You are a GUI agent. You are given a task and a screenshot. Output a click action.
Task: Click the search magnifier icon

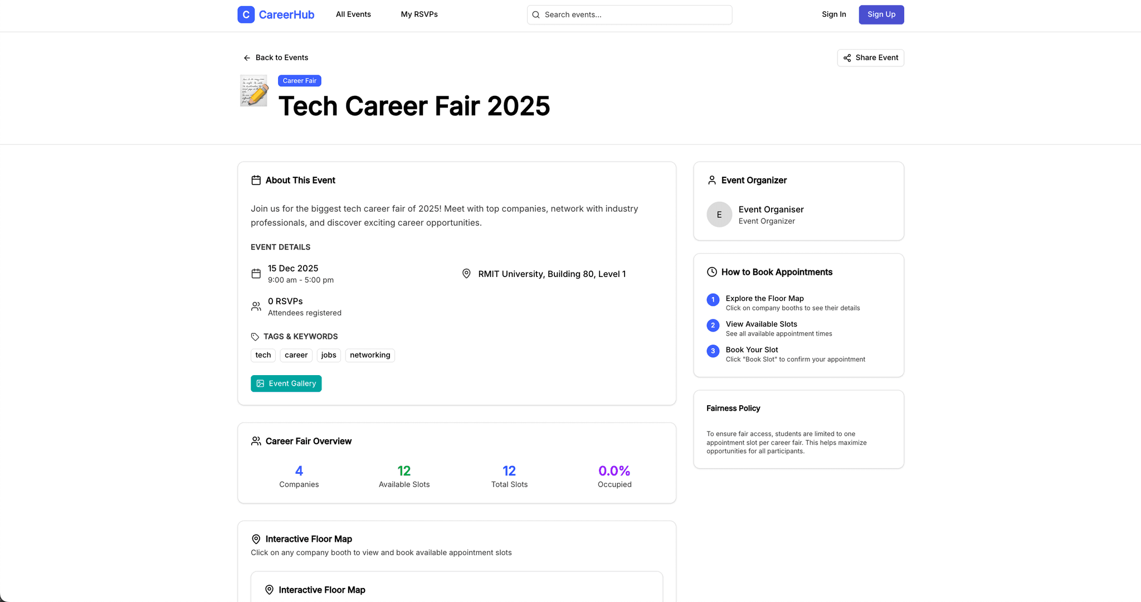click(535, 14)
